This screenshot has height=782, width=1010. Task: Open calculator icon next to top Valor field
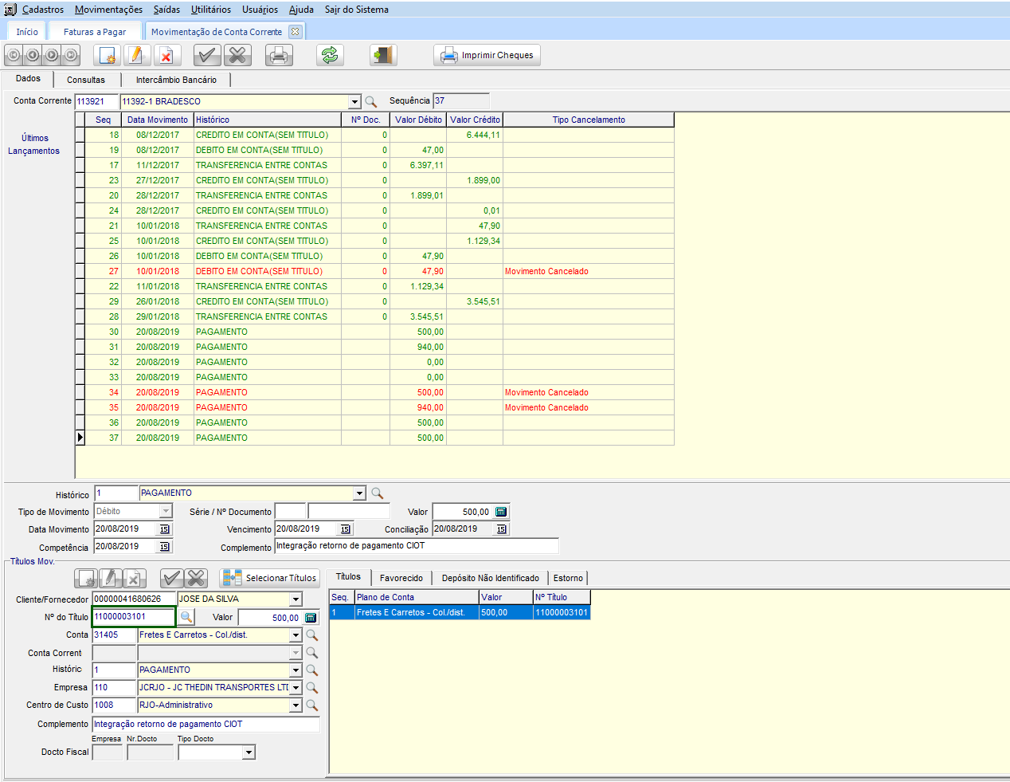coord(501,512)
